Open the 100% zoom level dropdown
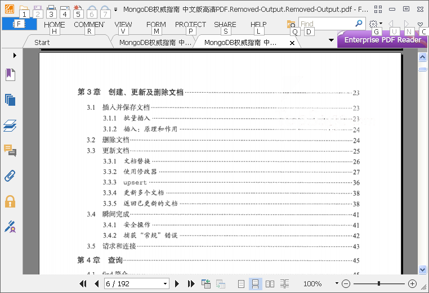This screenshot has width=429, height=293. coord(337,283)
